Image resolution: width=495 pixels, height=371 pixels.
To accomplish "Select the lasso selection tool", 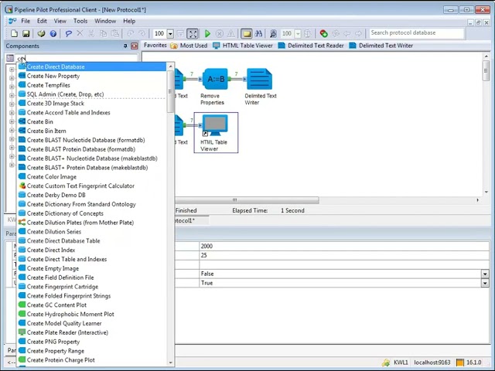I will point(68,33).
